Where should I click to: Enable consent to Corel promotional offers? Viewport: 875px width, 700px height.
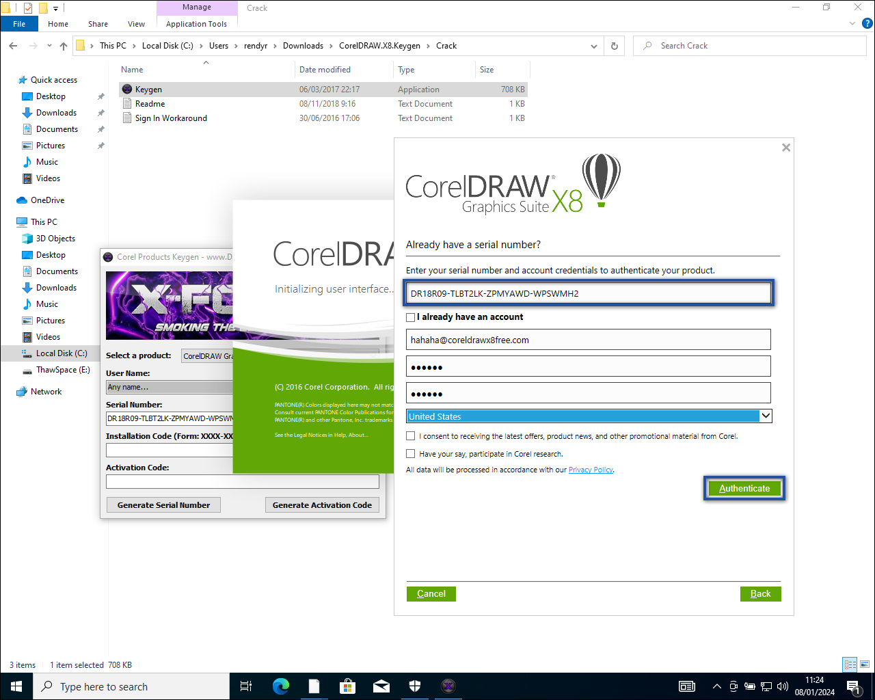tap(410, 435)
